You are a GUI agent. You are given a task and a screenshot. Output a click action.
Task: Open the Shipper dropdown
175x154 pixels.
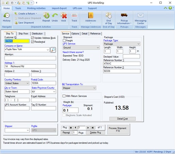tap(28, 130)
